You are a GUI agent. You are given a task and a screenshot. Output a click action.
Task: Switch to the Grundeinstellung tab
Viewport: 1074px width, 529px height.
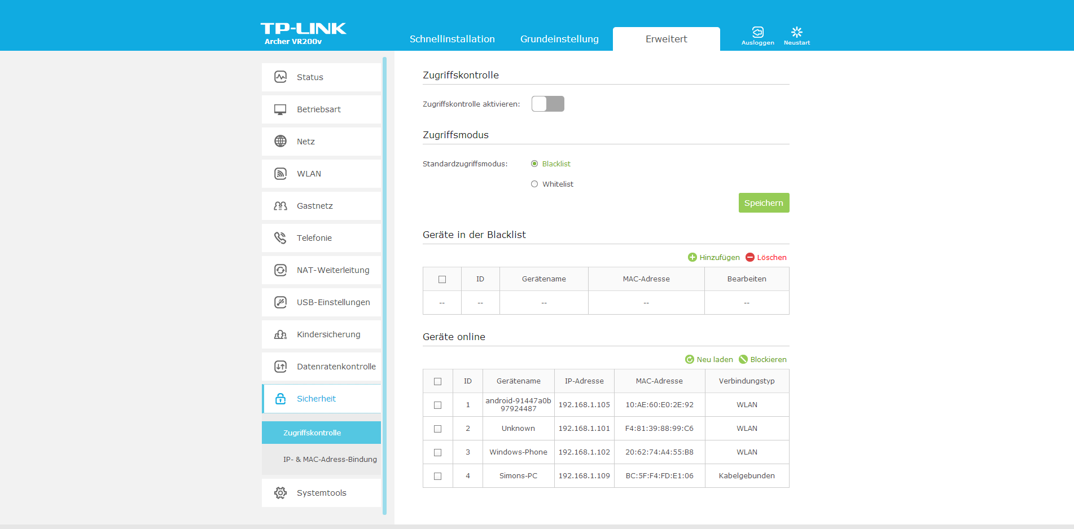559,39
